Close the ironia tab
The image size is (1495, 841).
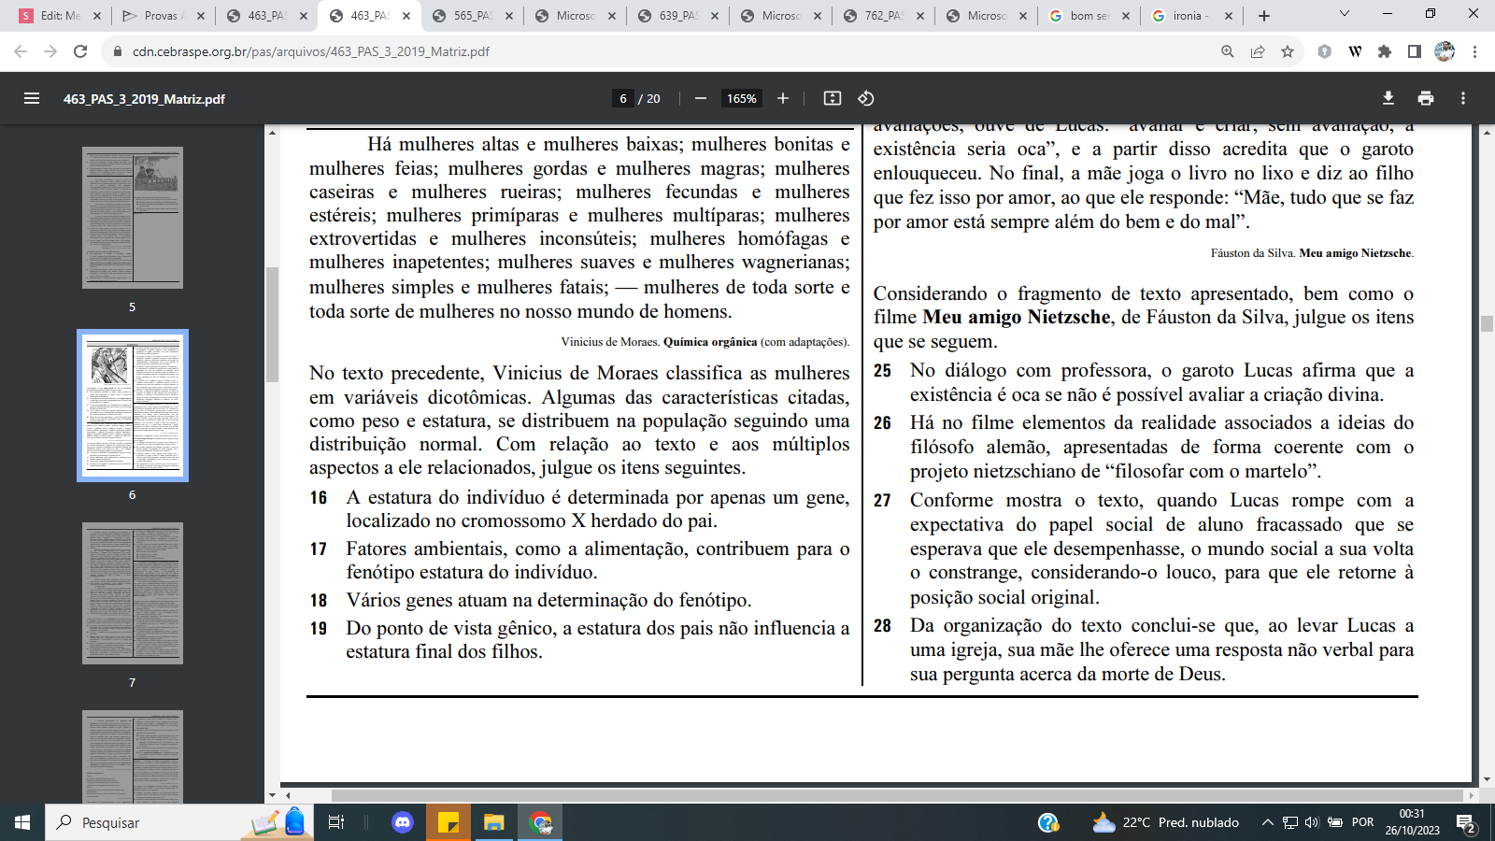point(1229,16)
